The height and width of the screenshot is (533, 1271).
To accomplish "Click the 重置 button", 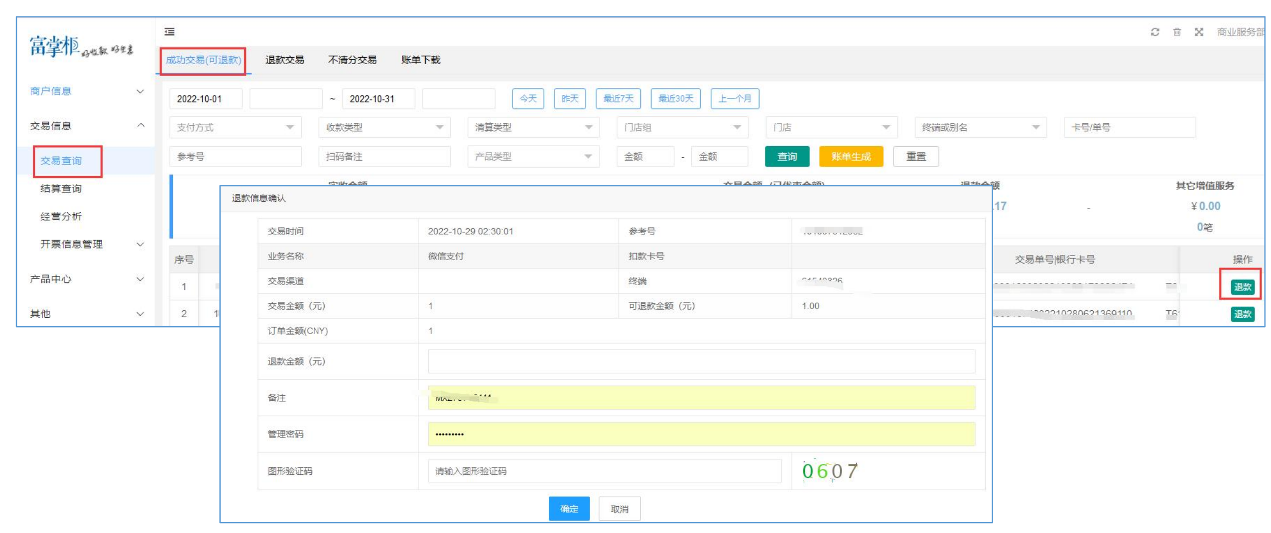I will [x=915, y=157].
